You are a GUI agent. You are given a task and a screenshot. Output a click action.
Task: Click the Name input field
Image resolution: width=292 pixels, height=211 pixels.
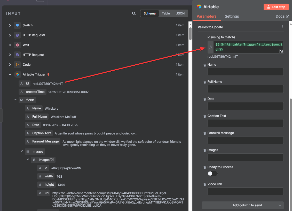tap(246, 72)
